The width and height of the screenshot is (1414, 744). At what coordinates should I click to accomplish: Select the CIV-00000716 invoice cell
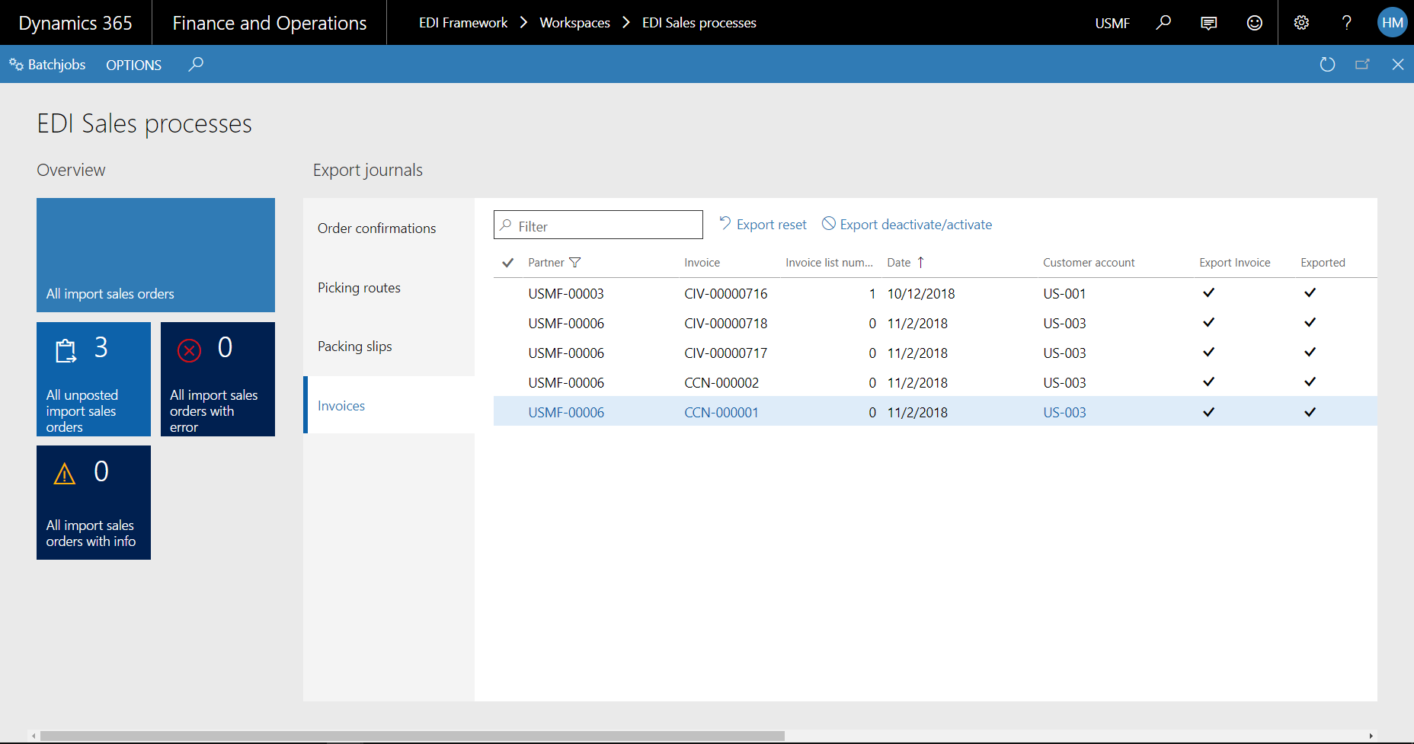click(x=726, y=294)
